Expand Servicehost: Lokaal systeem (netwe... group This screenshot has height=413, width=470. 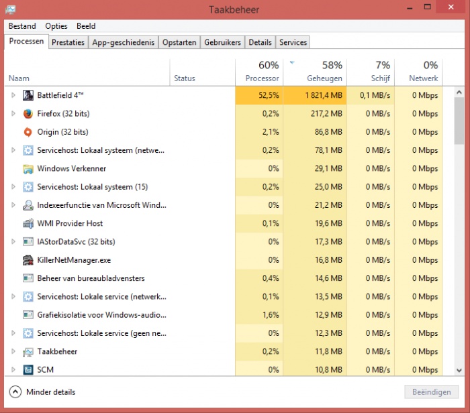pos(13,150)
